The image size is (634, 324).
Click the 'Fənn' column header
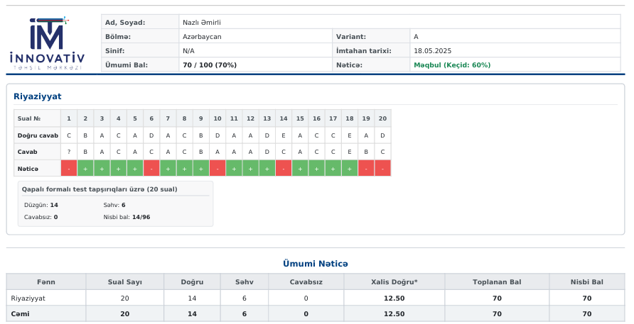46,282
